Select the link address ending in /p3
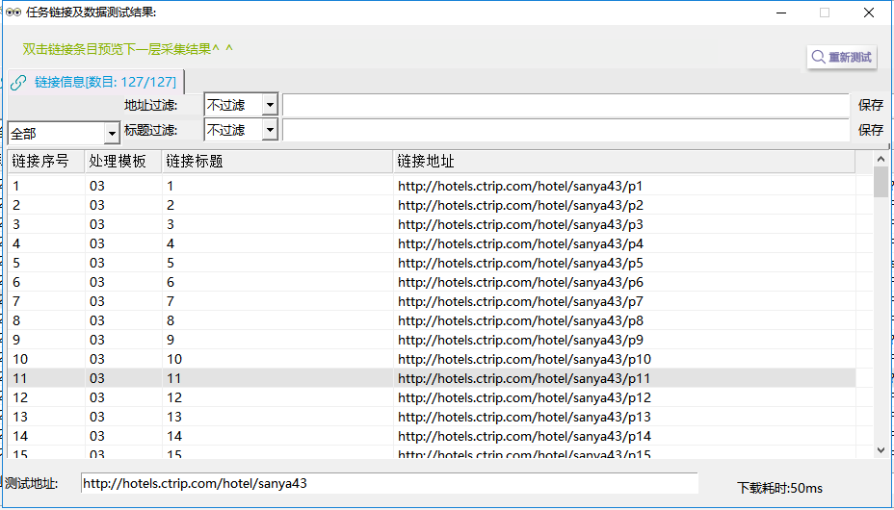 click(x=520, y=225)
